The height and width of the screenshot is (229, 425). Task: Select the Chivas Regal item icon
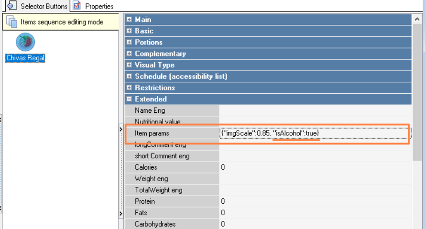click(x=25, y=42)
